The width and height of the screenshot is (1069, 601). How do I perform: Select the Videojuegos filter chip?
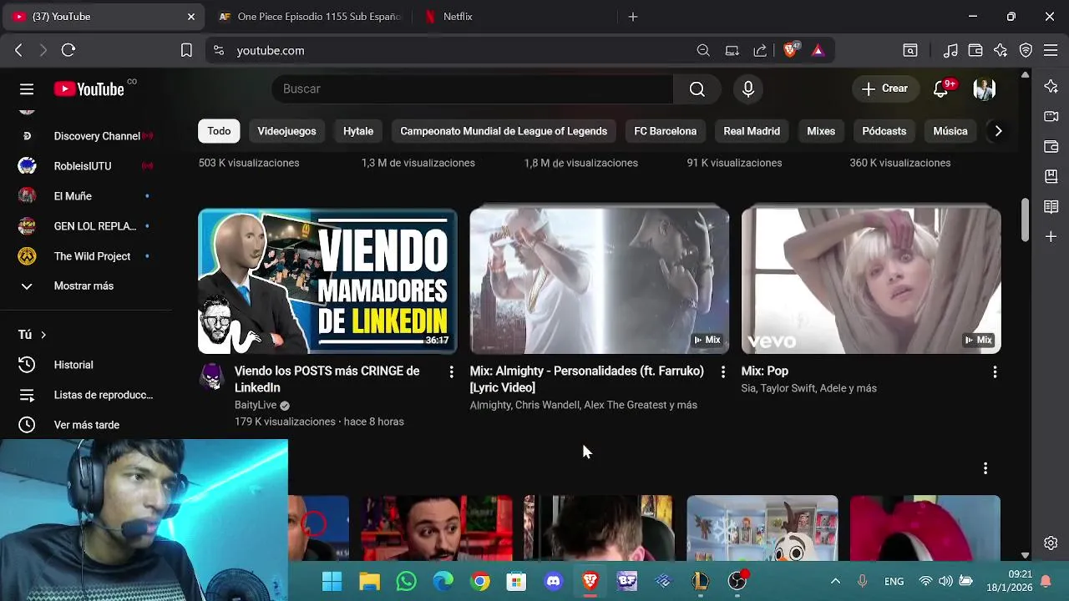286,131
